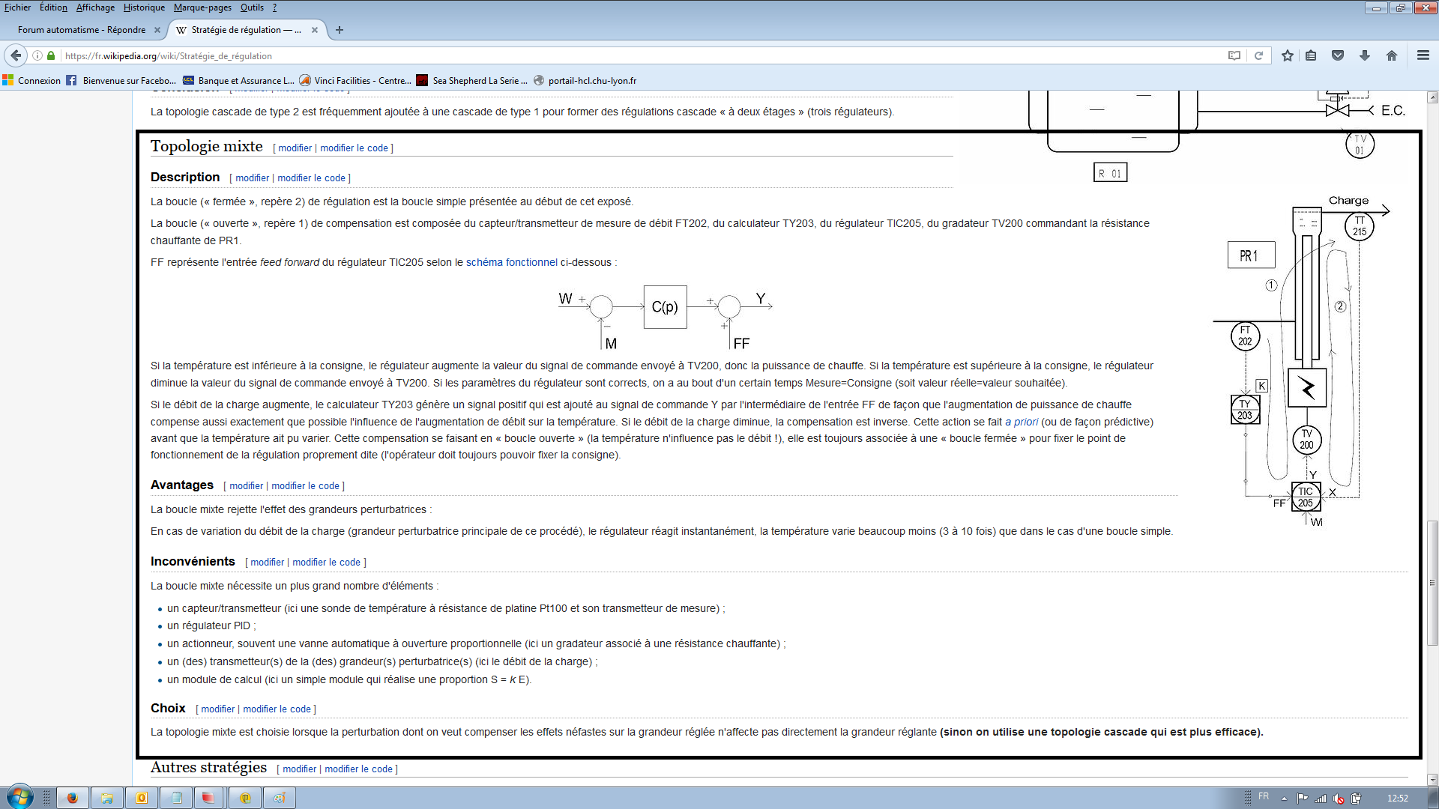The width and height of the screenshot is (1439, 809).
Task: Click modifier le code beside Avantages
Action: coord(305,486)
